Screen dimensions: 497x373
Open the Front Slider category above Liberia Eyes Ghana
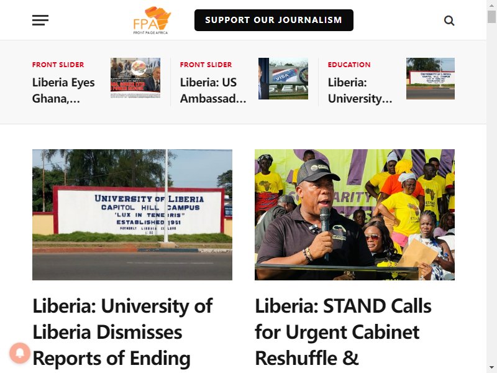[x=58, y=65]
